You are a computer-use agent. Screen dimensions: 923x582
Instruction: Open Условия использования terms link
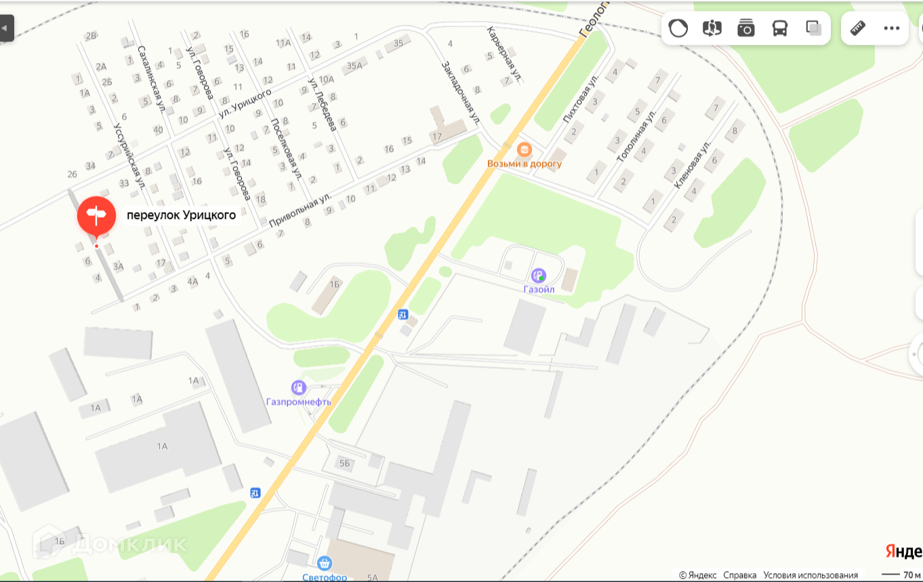pyautogui.click(x=811, y=575)
